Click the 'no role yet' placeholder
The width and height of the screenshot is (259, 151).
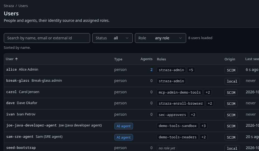tap(167, 148)
